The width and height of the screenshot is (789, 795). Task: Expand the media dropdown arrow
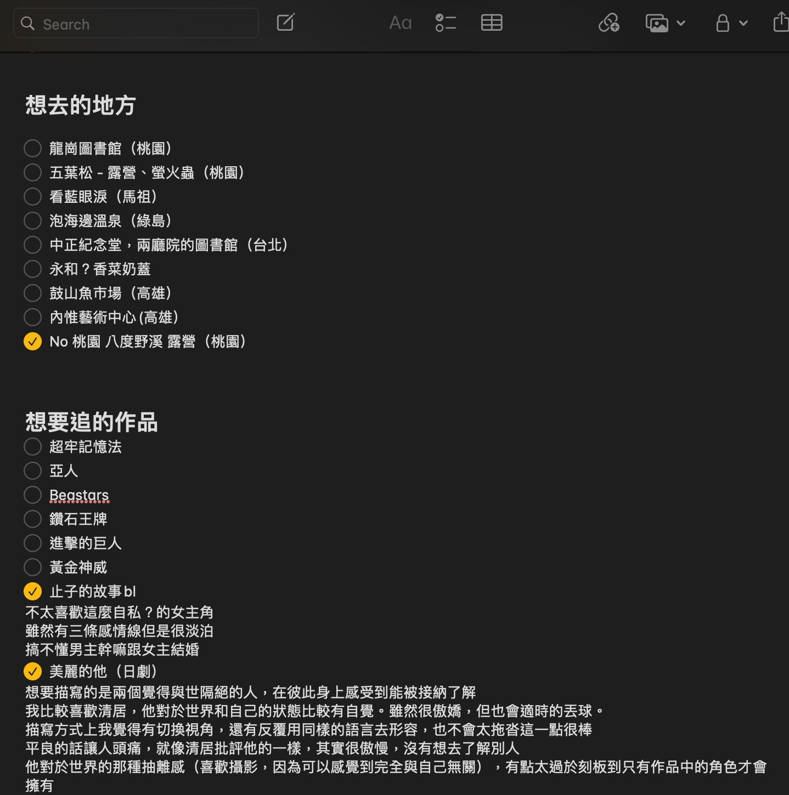pos(681,23)
